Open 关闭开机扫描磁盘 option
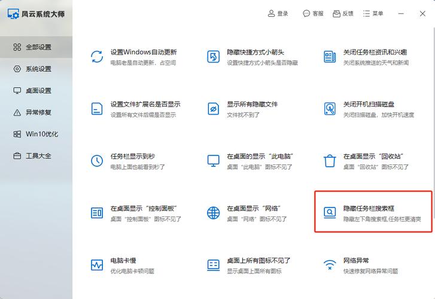Viewport: 435px width, 299px height. tap(369, 104)
